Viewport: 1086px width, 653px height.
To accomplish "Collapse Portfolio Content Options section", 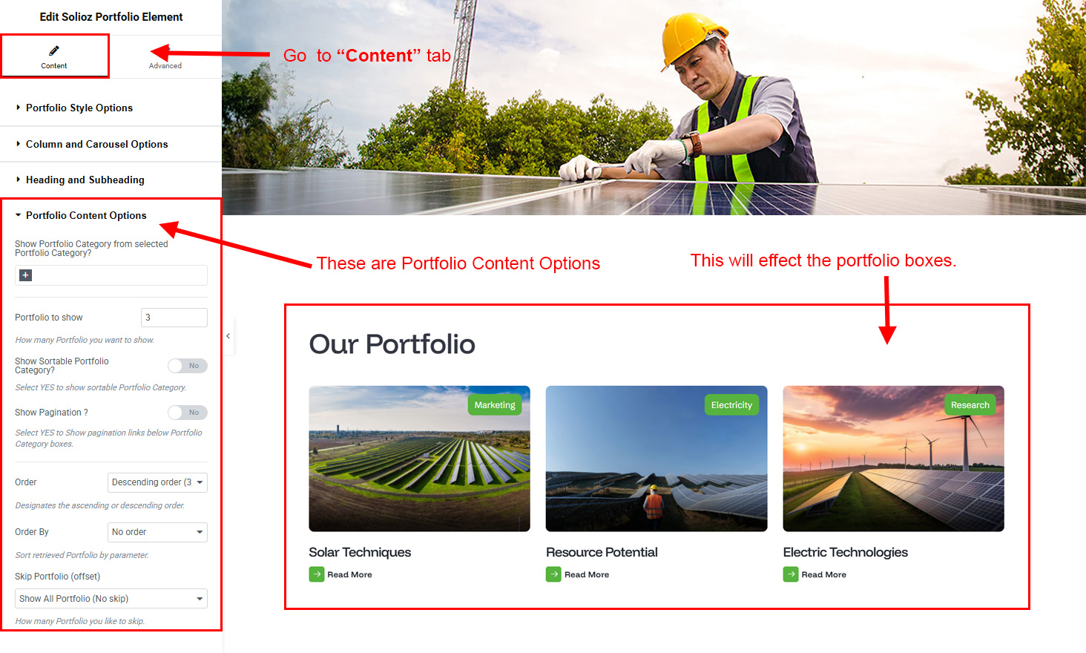I will (86, 215).
